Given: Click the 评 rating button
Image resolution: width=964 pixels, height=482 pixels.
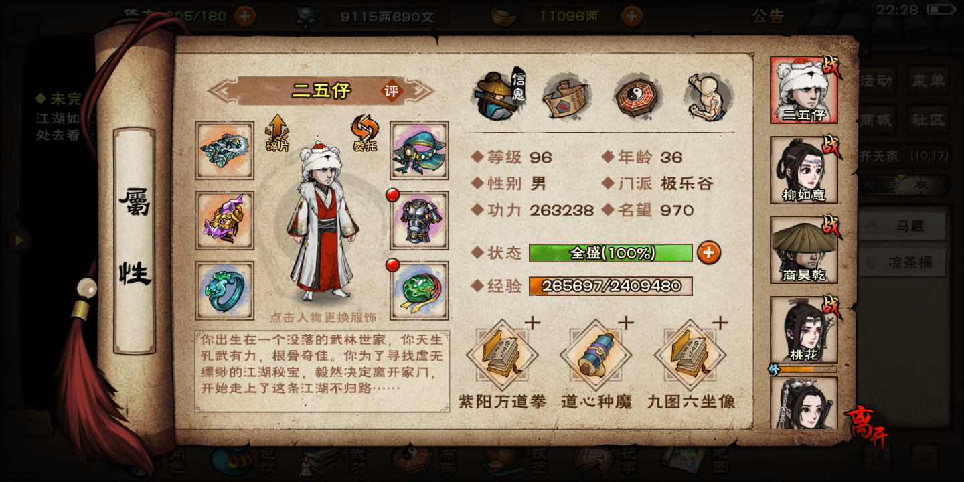Looking at the screenshot, I should [392, 92].
